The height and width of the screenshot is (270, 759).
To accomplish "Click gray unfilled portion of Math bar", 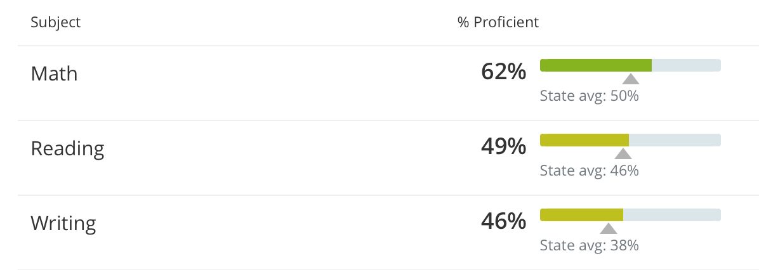I will (686, 65).
